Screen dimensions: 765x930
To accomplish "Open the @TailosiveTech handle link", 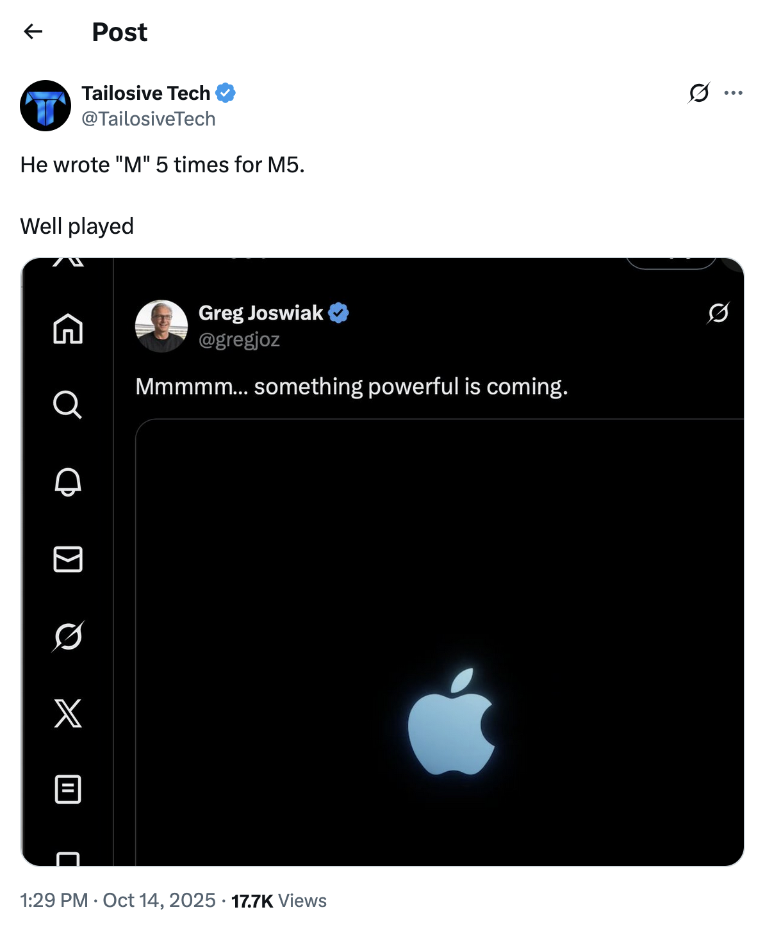I will tap(149, 119).
